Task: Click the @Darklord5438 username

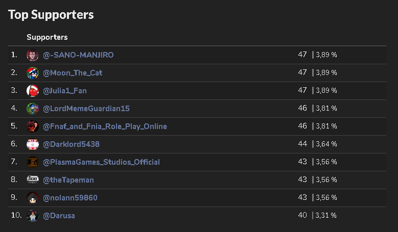Action: (x=71, y=144)
